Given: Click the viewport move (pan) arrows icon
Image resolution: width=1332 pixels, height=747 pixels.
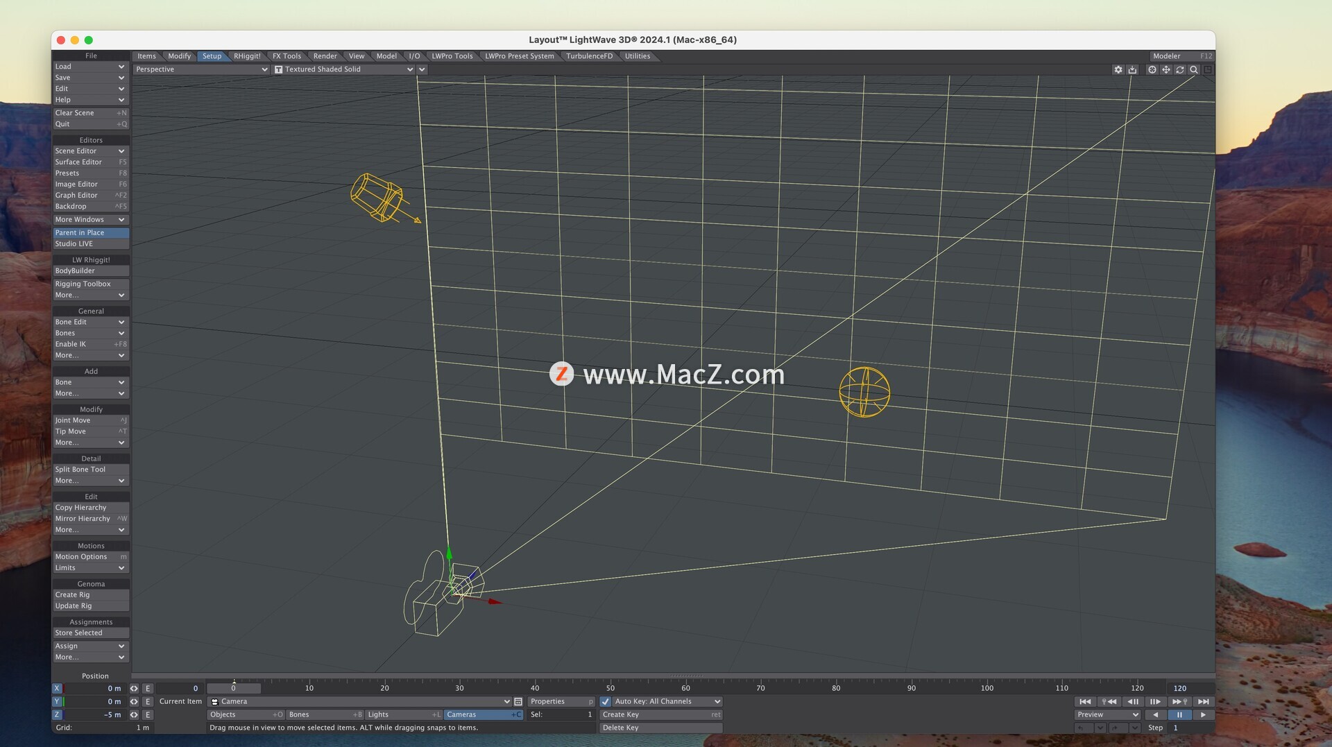Looking at the screenshot, I should click(x=1165, y=69).
